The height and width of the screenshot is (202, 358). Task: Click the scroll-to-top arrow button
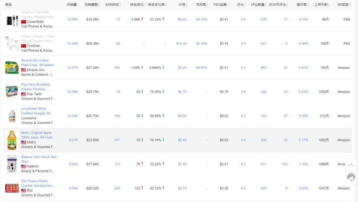(351, 165)
